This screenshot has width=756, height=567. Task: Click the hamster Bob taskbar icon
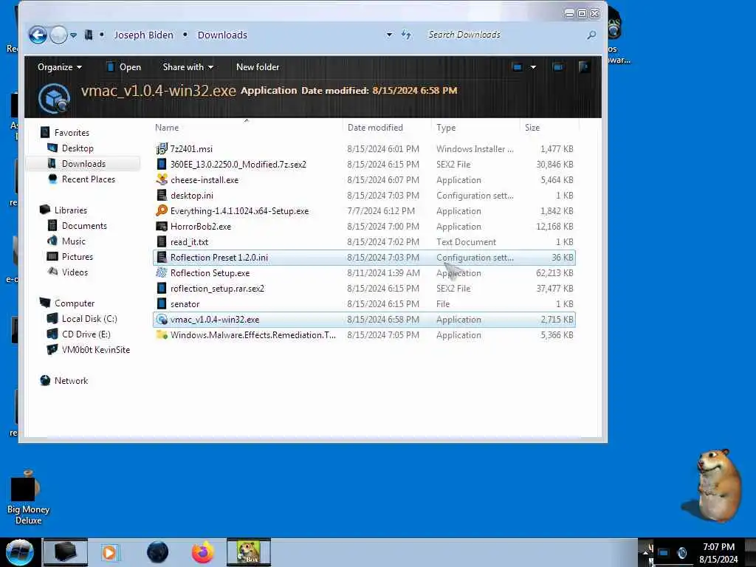point(249,552)
